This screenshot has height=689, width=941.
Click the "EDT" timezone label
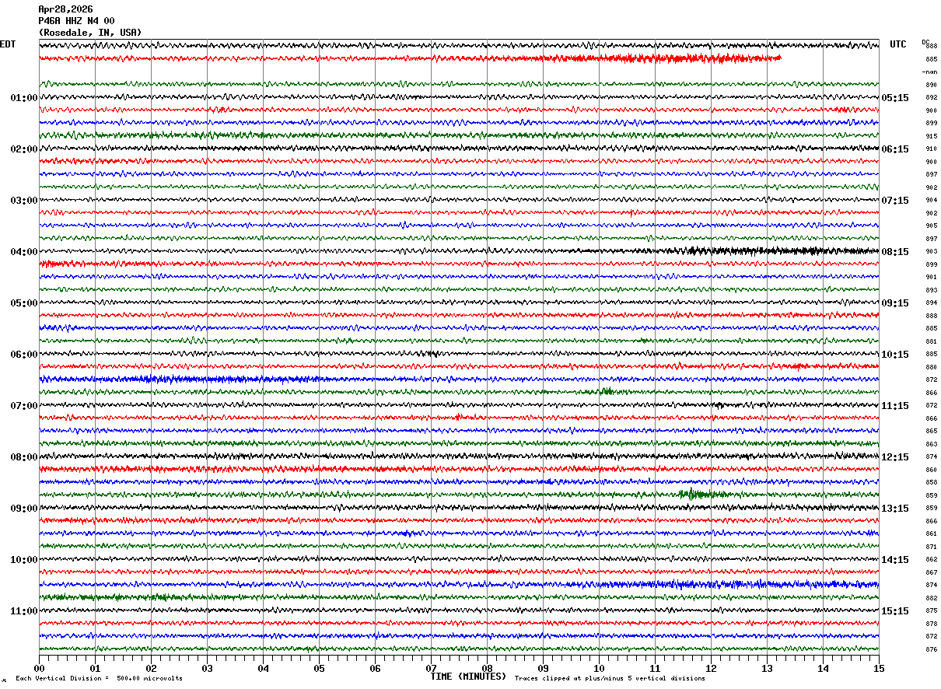coord(8,44)
